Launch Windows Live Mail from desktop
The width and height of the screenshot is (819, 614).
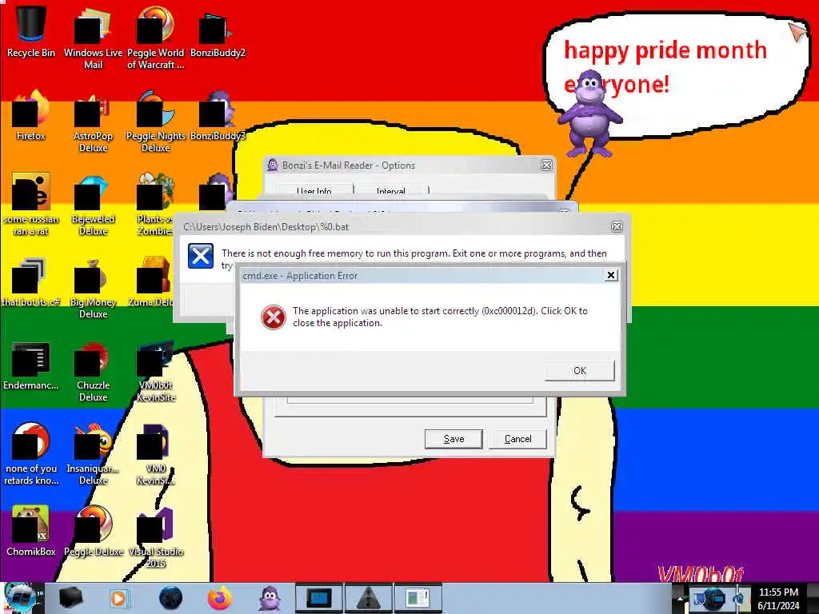coord(93,37)
